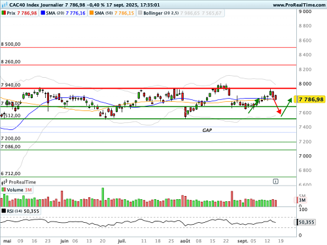
Task: Click the 7 400 price axis label
Action: point(305,127)
